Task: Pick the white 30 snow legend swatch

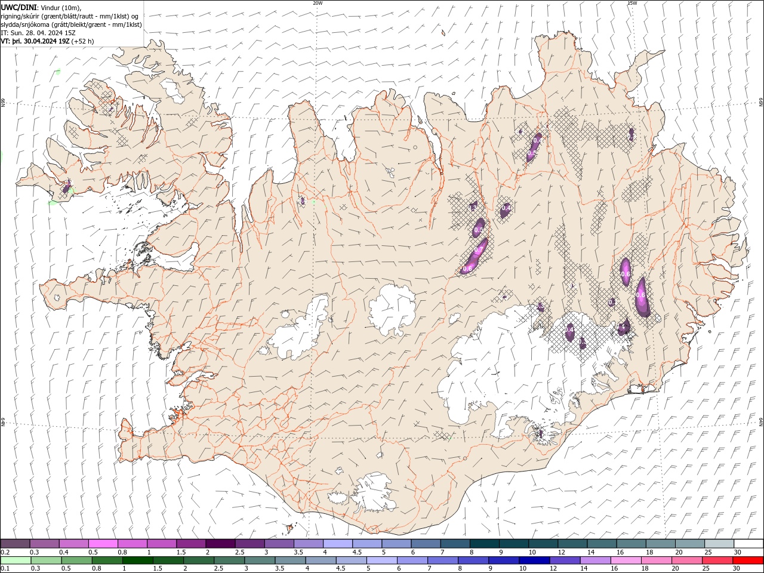Action: point(748,544)
